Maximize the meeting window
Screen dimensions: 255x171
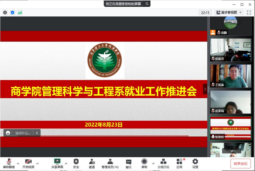[x=242, y=5]
